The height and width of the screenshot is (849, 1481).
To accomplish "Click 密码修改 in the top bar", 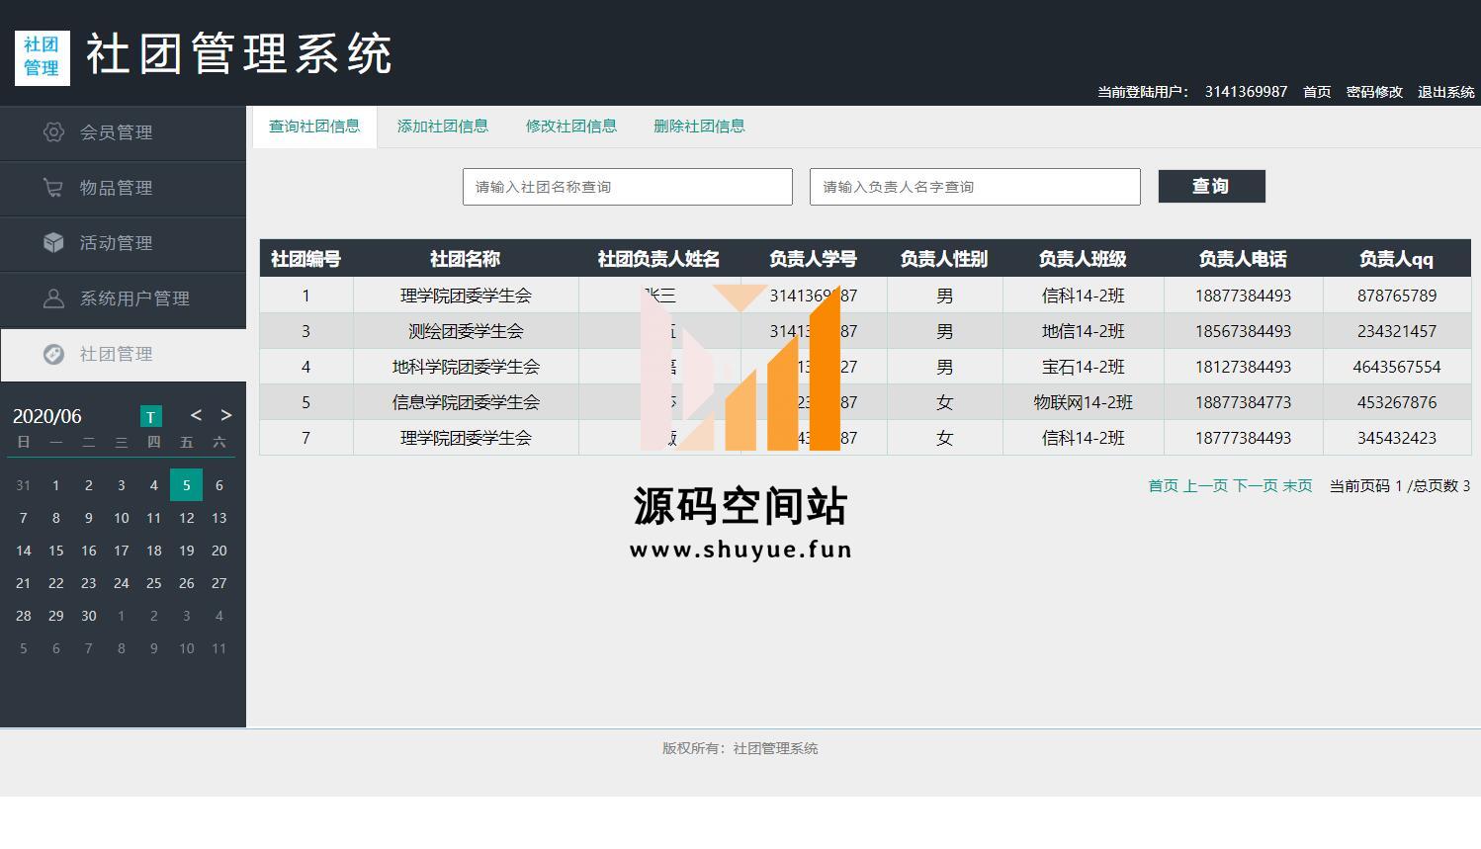I will [x=1373, y=92].
